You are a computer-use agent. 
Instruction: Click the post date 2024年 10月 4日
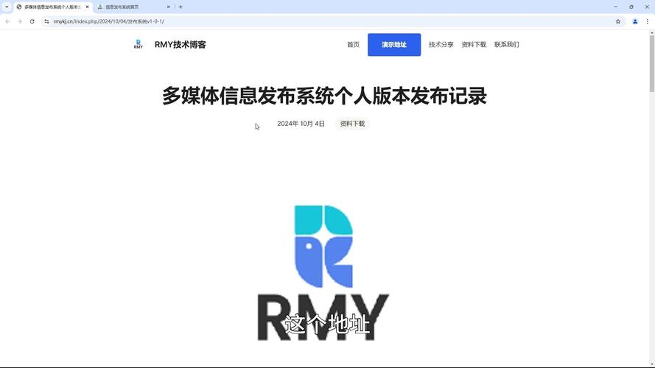(301, 124)
